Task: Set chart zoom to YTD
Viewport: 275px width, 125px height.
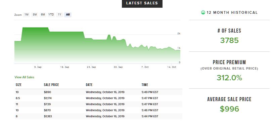Action: coord(51,14)
